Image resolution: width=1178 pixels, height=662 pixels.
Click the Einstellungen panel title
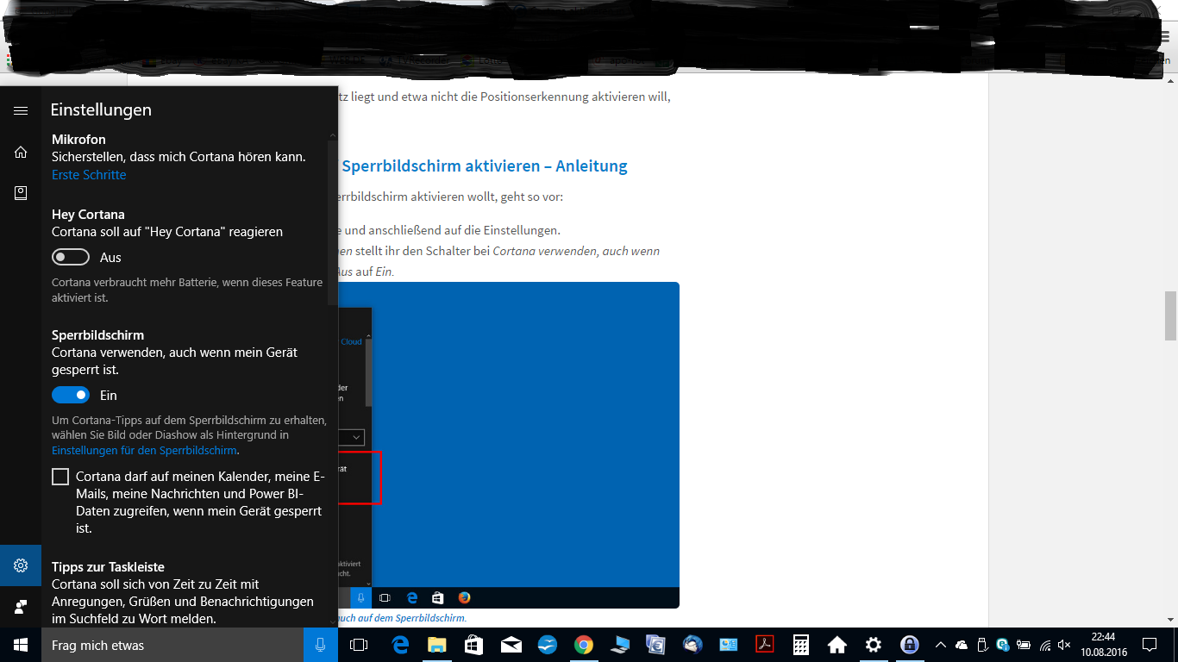pyautogui.click(x=101, y=109)
